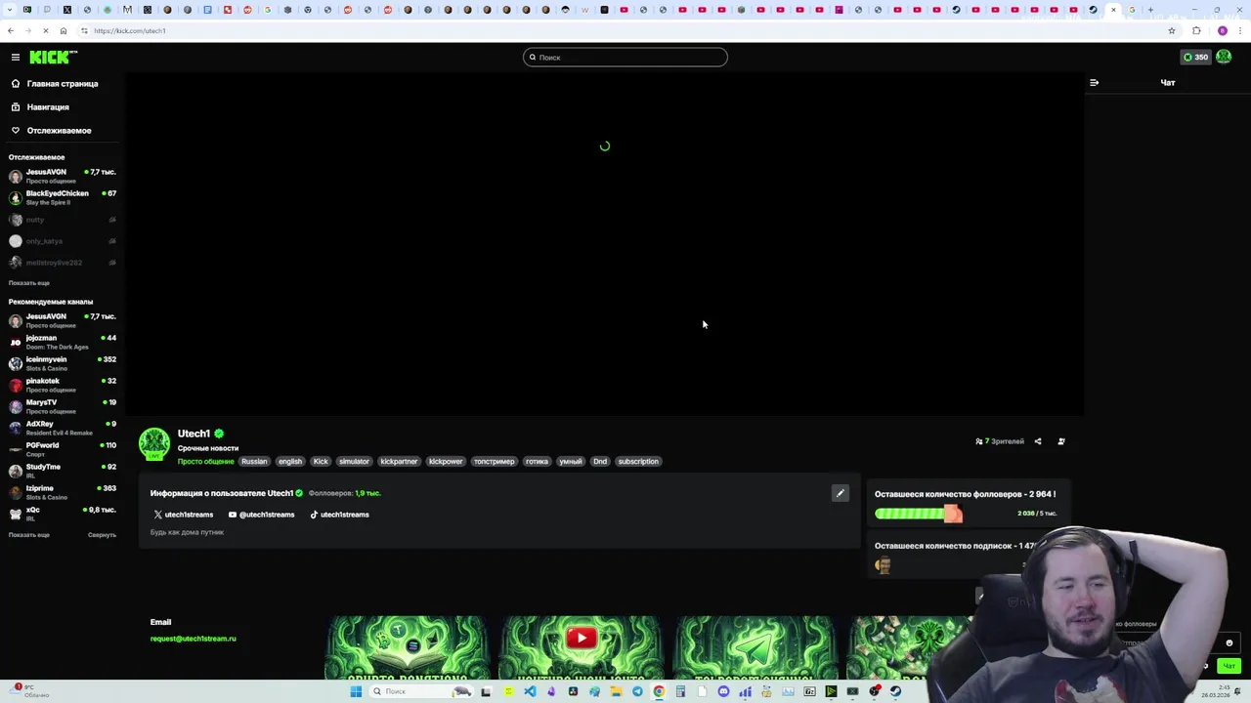Click the green Чат send button

[1229, 666]
